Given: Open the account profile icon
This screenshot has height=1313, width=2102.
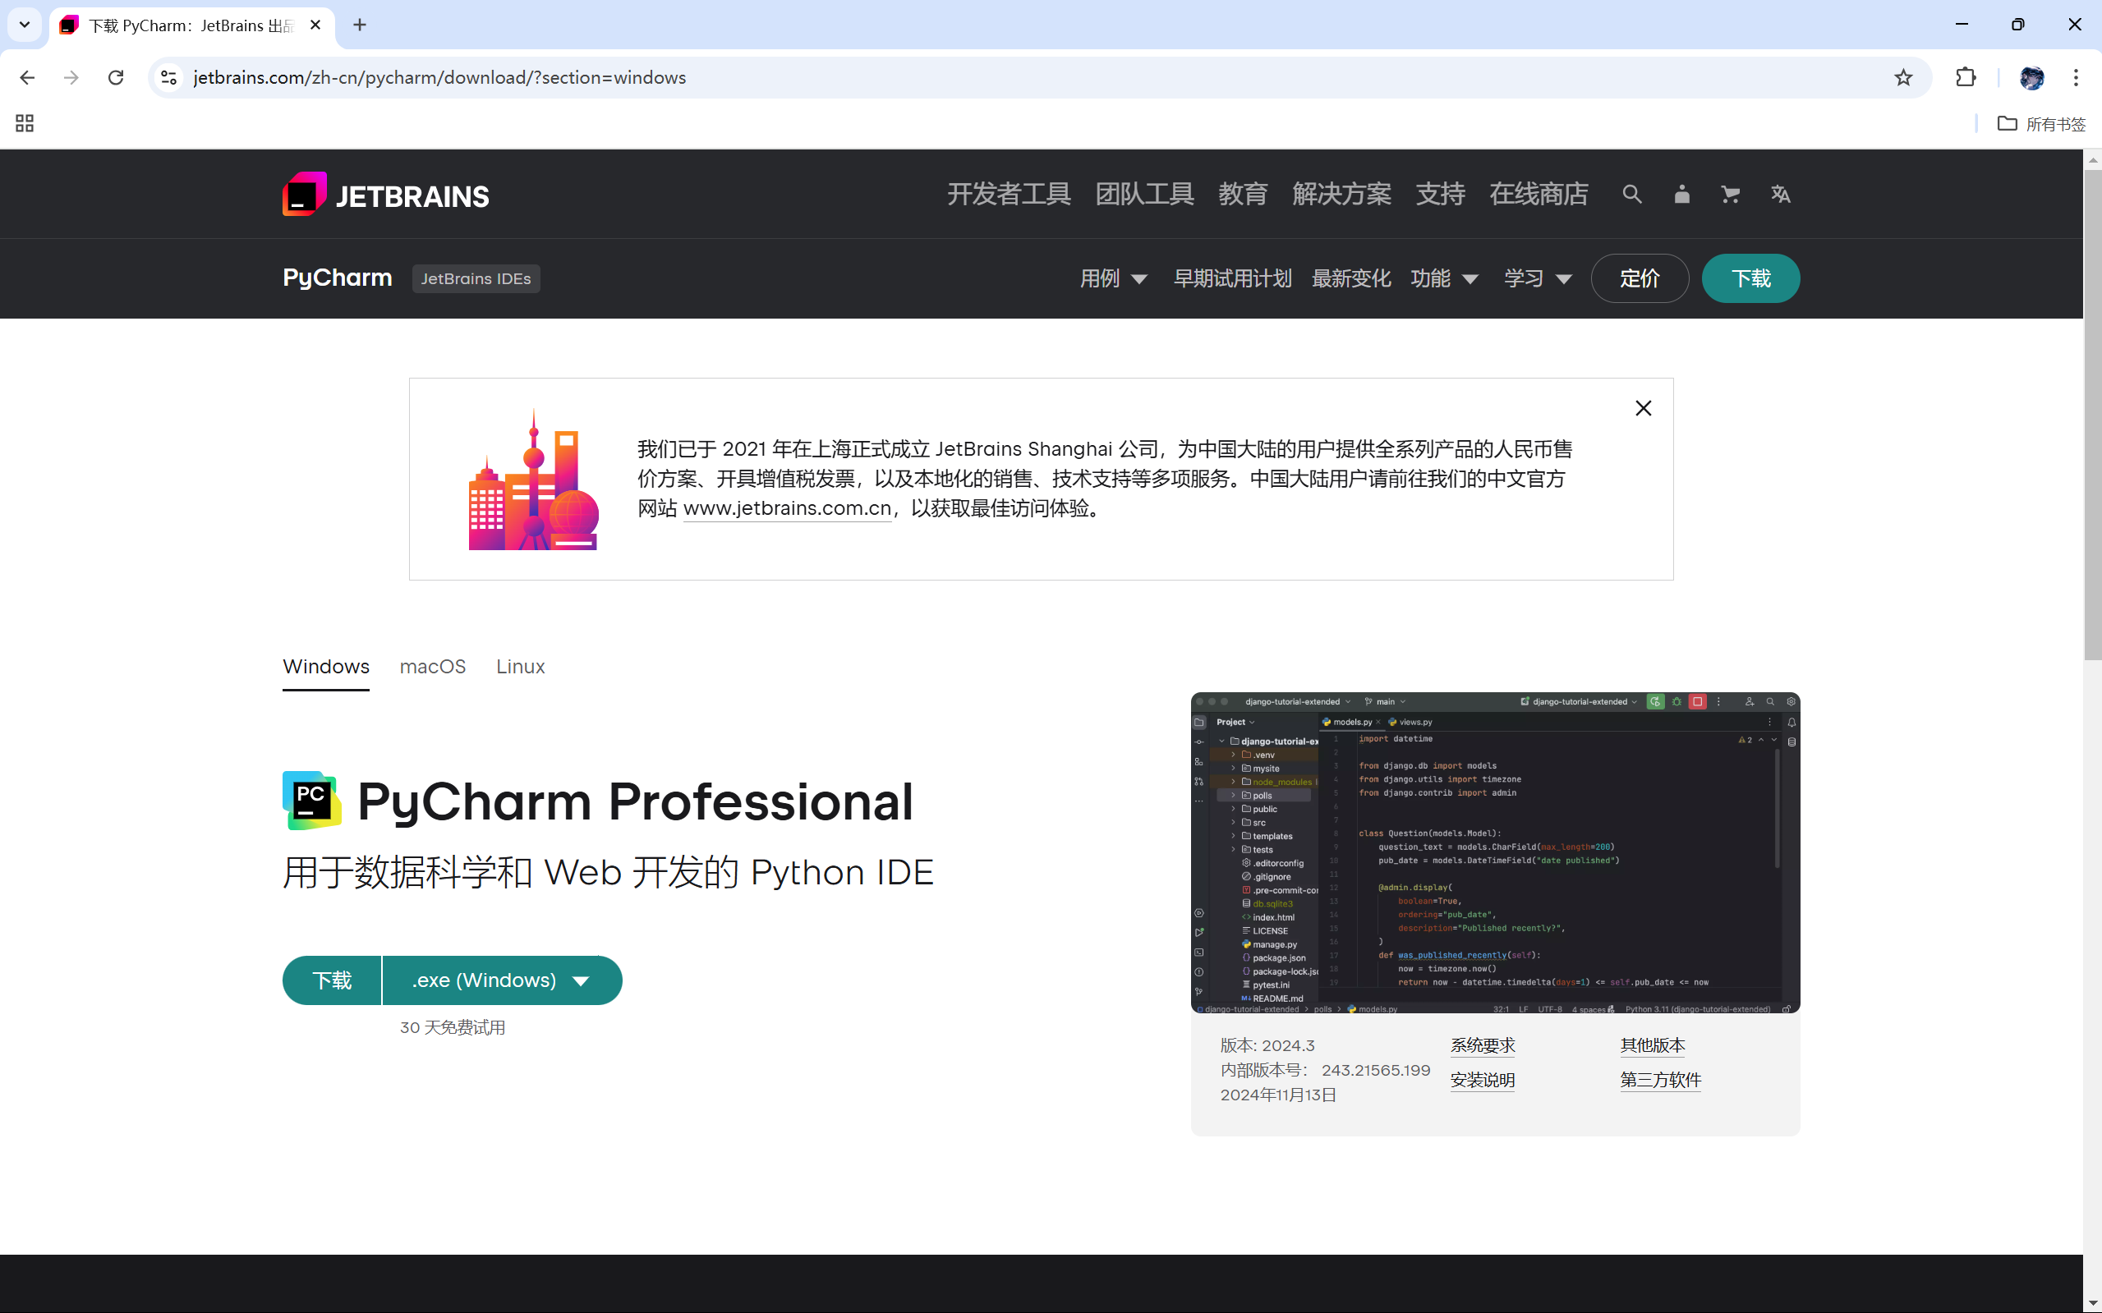Looking at the screenshot, I should click(x=1681, y=195).
